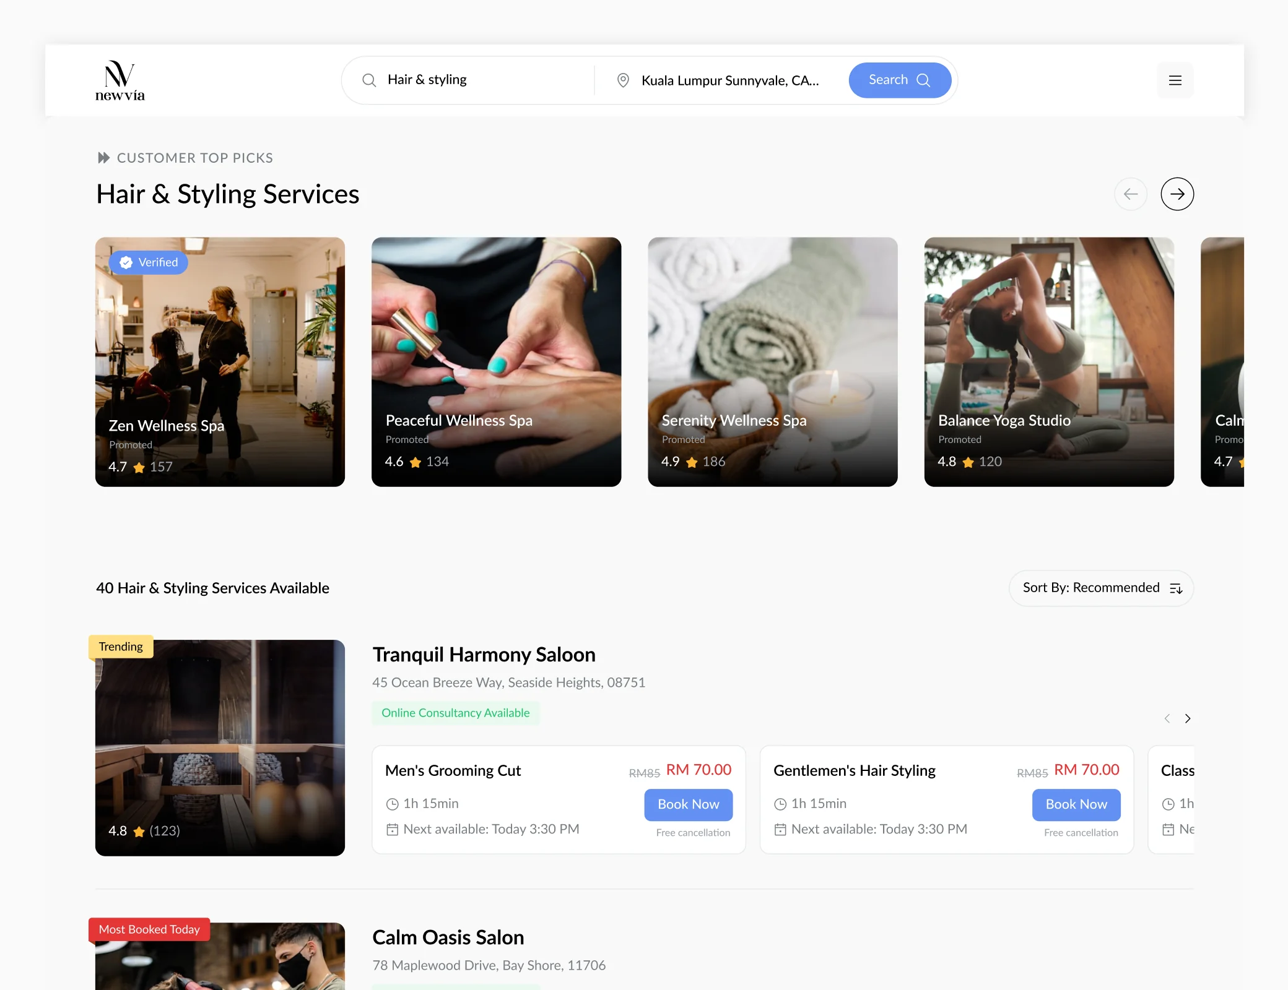Click the Most Booked Today badge
This screenshot has height=990, width=1288.
click(149, 929)
